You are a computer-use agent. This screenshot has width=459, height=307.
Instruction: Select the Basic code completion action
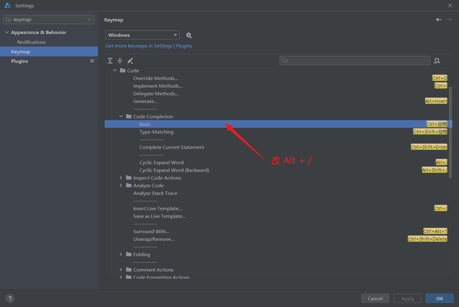coord(278,124)
